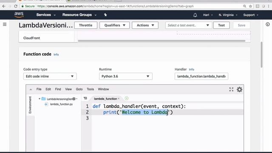Viewport: 272px width, 153px height.
Task: Click the designer horizontal scrollbar
Action: coord(161,41)
